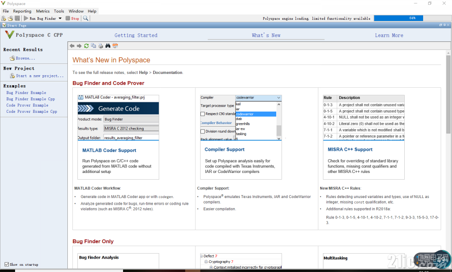Click the orange display icon in browser toolbar
The image size is (452, 272).
point(115,46)
